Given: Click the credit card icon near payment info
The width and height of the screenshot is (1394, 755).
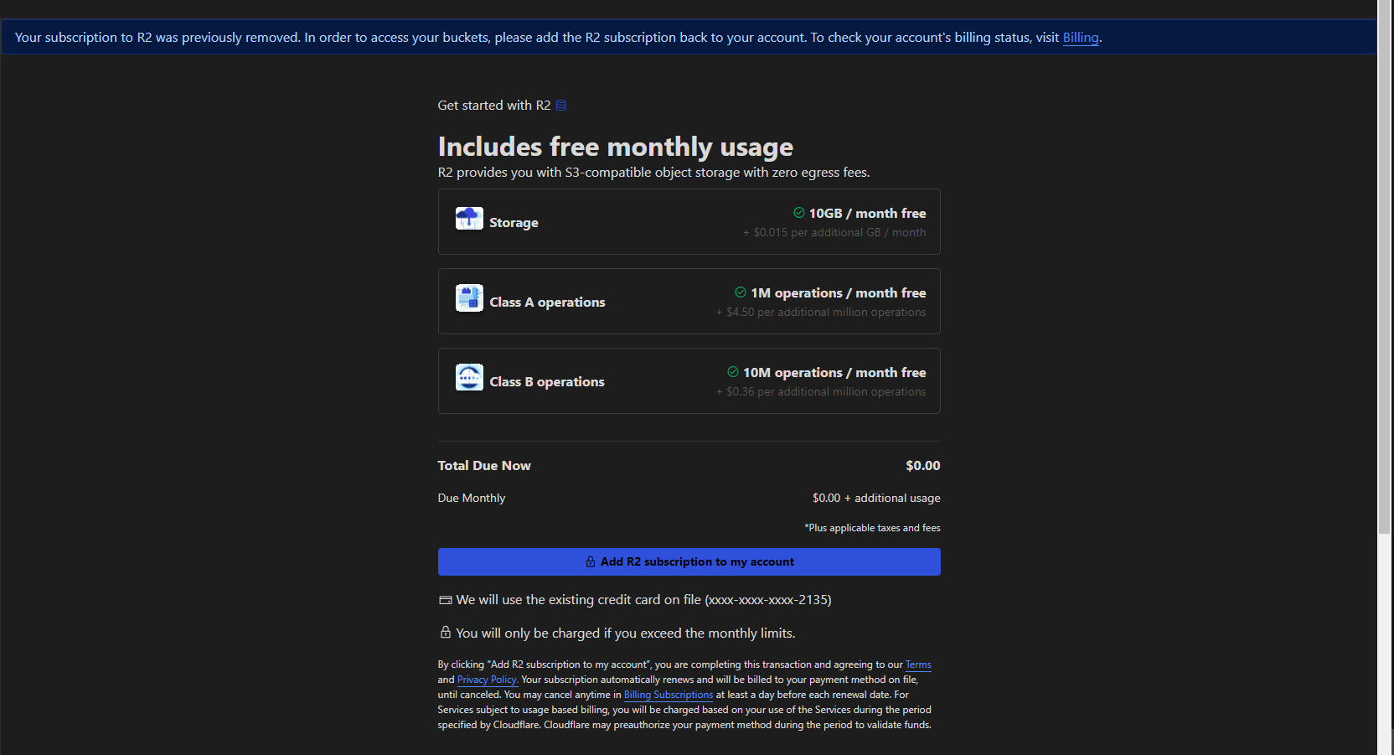Looking at the screenshot, I should [x=445, y=600].
